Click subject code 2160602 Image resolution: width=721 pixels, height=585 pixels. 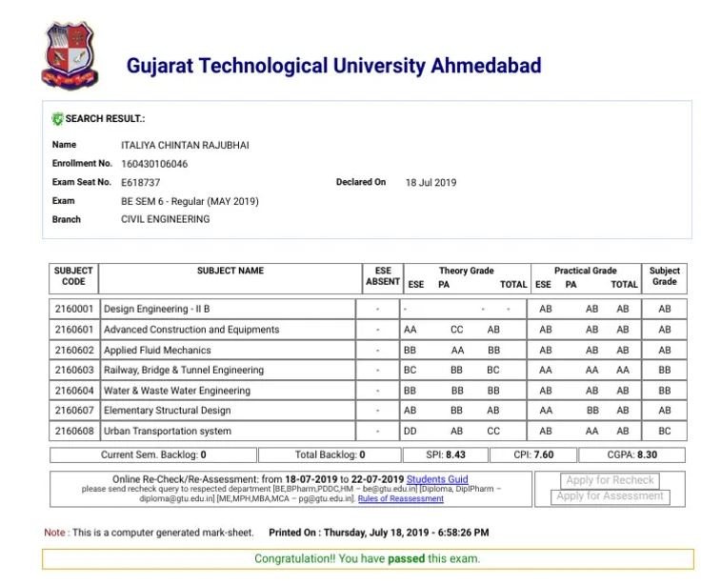click(x=74, y=351)
